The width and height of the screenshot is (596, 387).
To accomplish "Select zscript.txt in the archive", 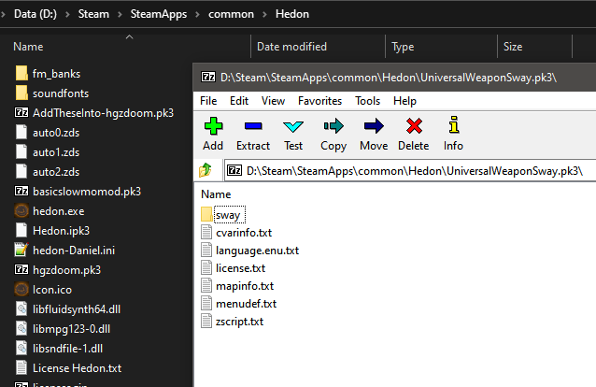I will [239, 322].
